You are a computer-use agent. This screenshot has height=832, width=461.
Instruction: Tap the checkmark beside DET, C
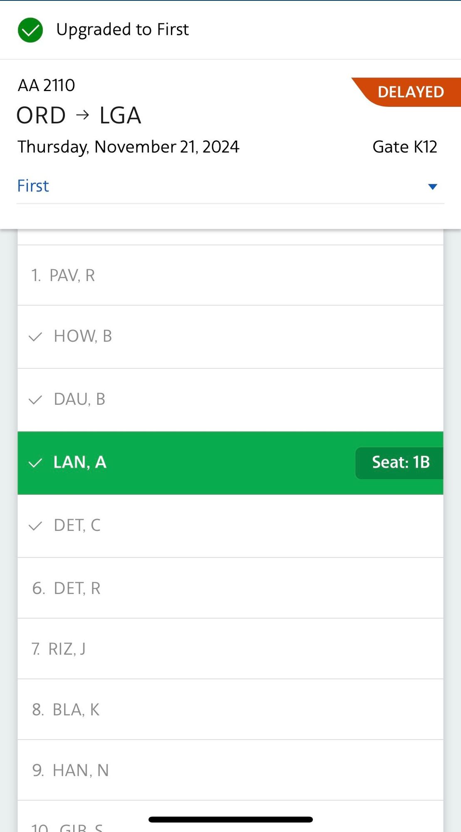(x=35, y=526)
